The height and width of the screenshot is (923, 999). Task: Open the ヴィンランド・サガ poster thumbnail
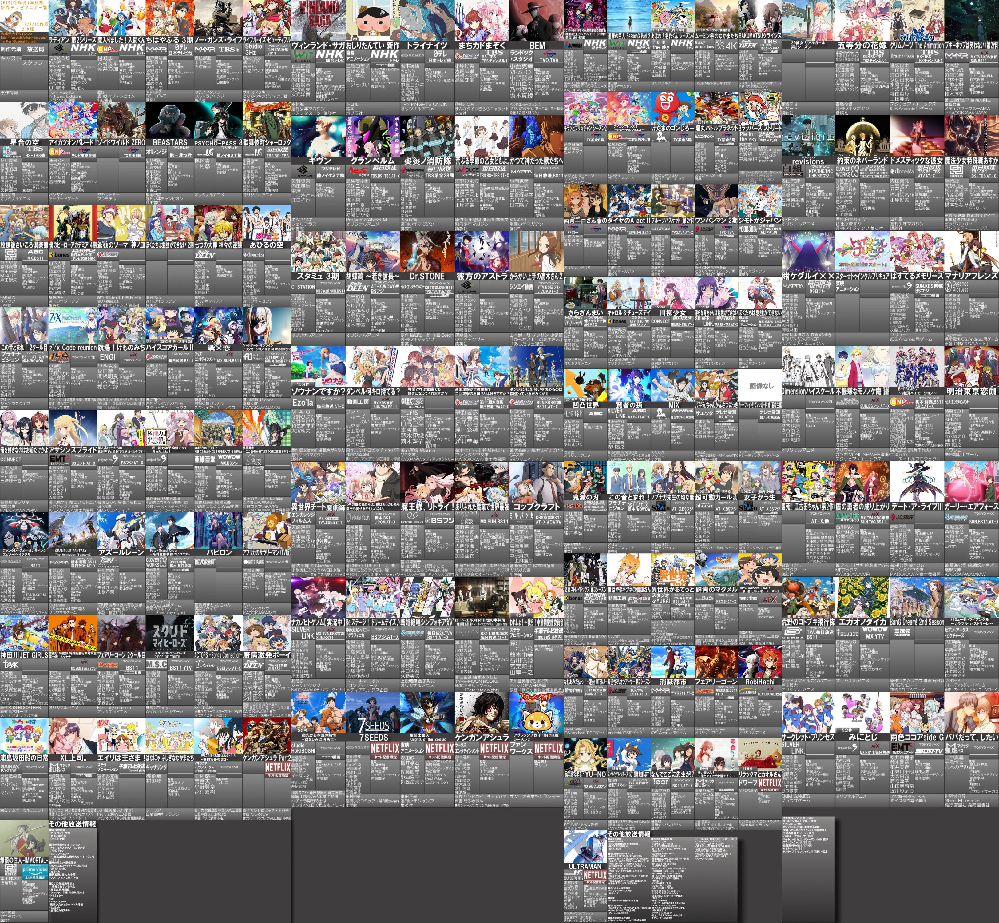(318, 21)
